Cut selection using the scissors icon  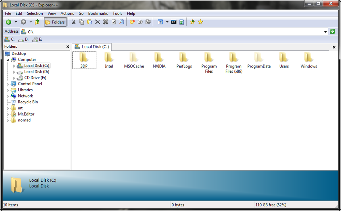(x=74, y=22)
